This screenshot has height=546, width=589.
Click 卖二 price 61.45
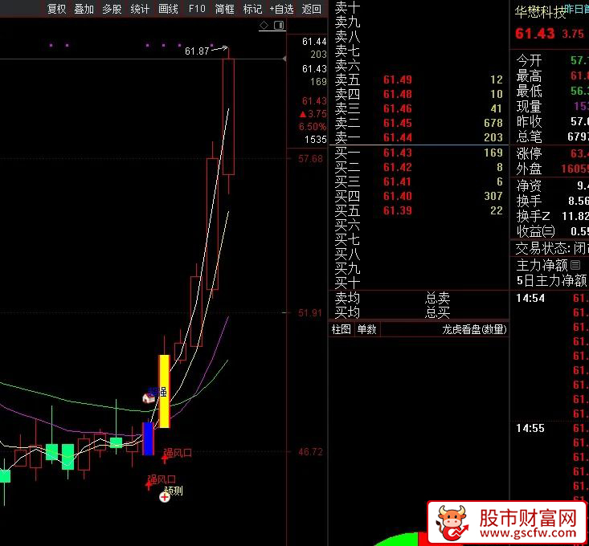pyautogui.click(x=398, y=123)
